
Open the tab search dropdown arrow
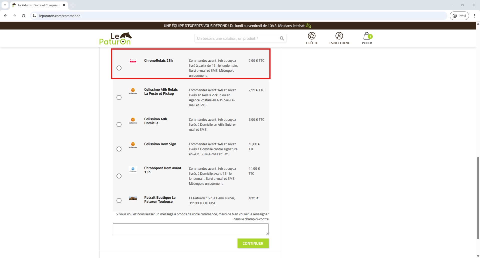(x=5, y=5)
